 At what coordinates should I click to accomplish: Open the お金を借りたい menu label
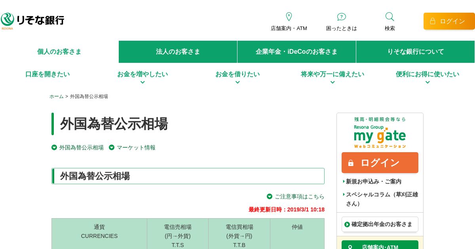(237, 74)
